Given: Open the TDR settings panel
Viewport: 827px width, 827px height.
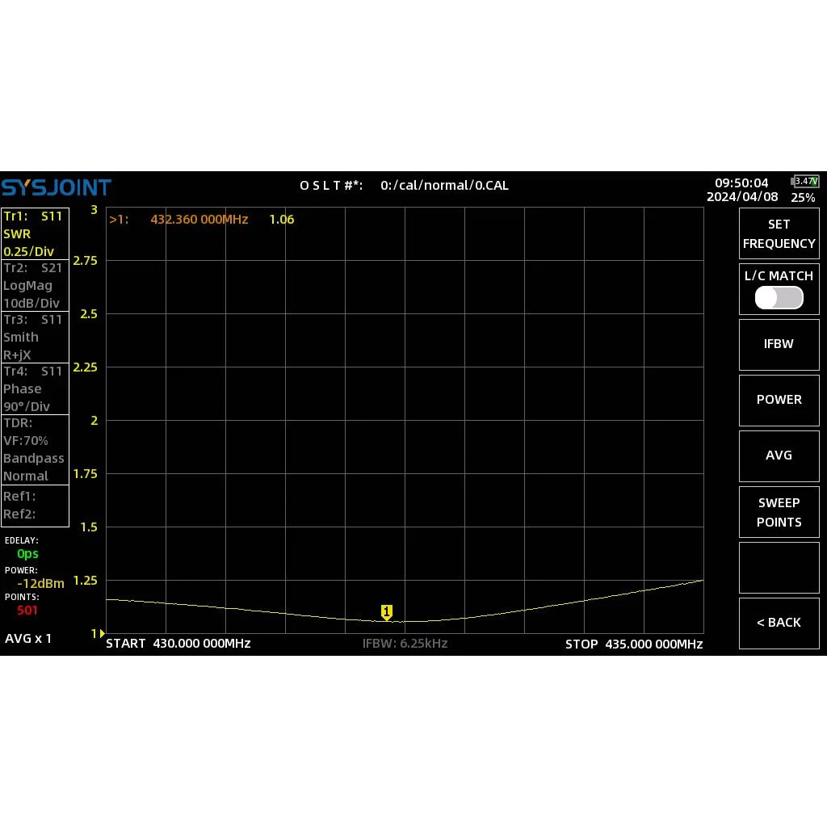Looking at the screenshot, I should (35, 449).
